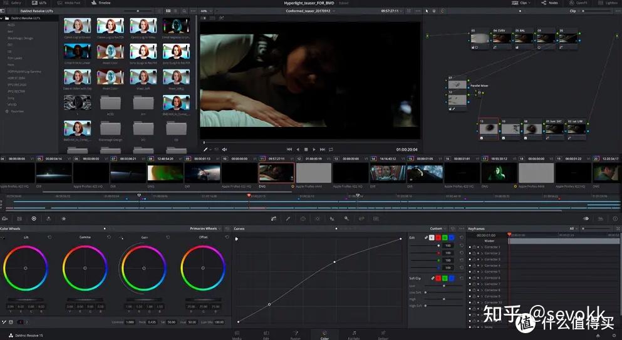The width and height of the screenshot is (622, 340).
Task: Reset the Lift color wheel
Action: (x=49, y=237)
